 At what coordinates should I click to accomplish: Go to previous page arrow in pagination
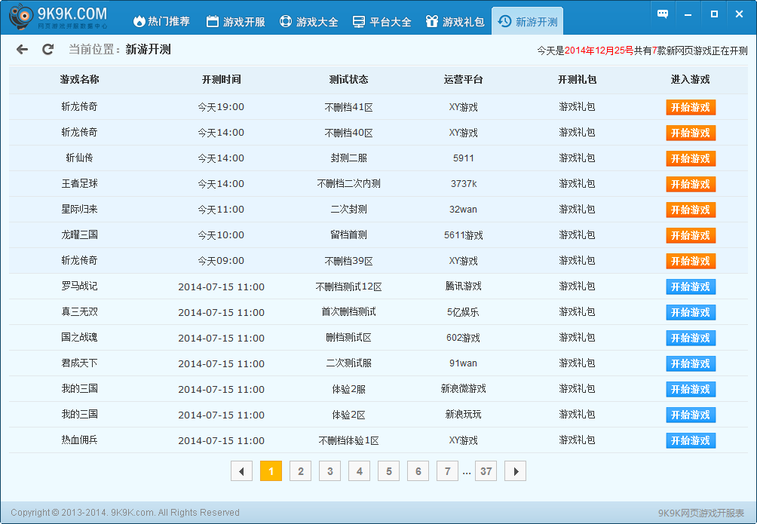242,471
